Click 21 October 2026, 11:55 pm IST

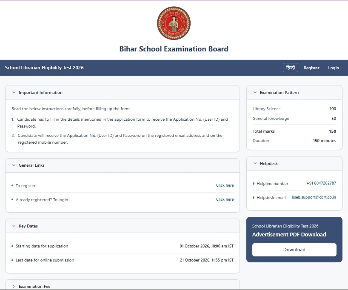[207, 260]
